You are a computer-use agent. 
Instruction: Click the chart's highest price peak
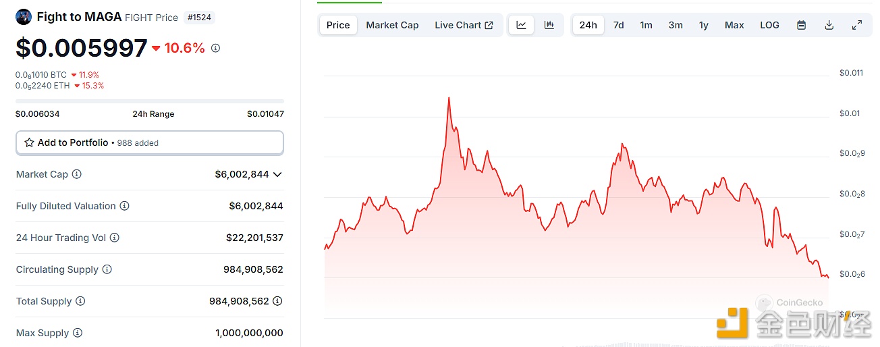[x=449, y=98]
